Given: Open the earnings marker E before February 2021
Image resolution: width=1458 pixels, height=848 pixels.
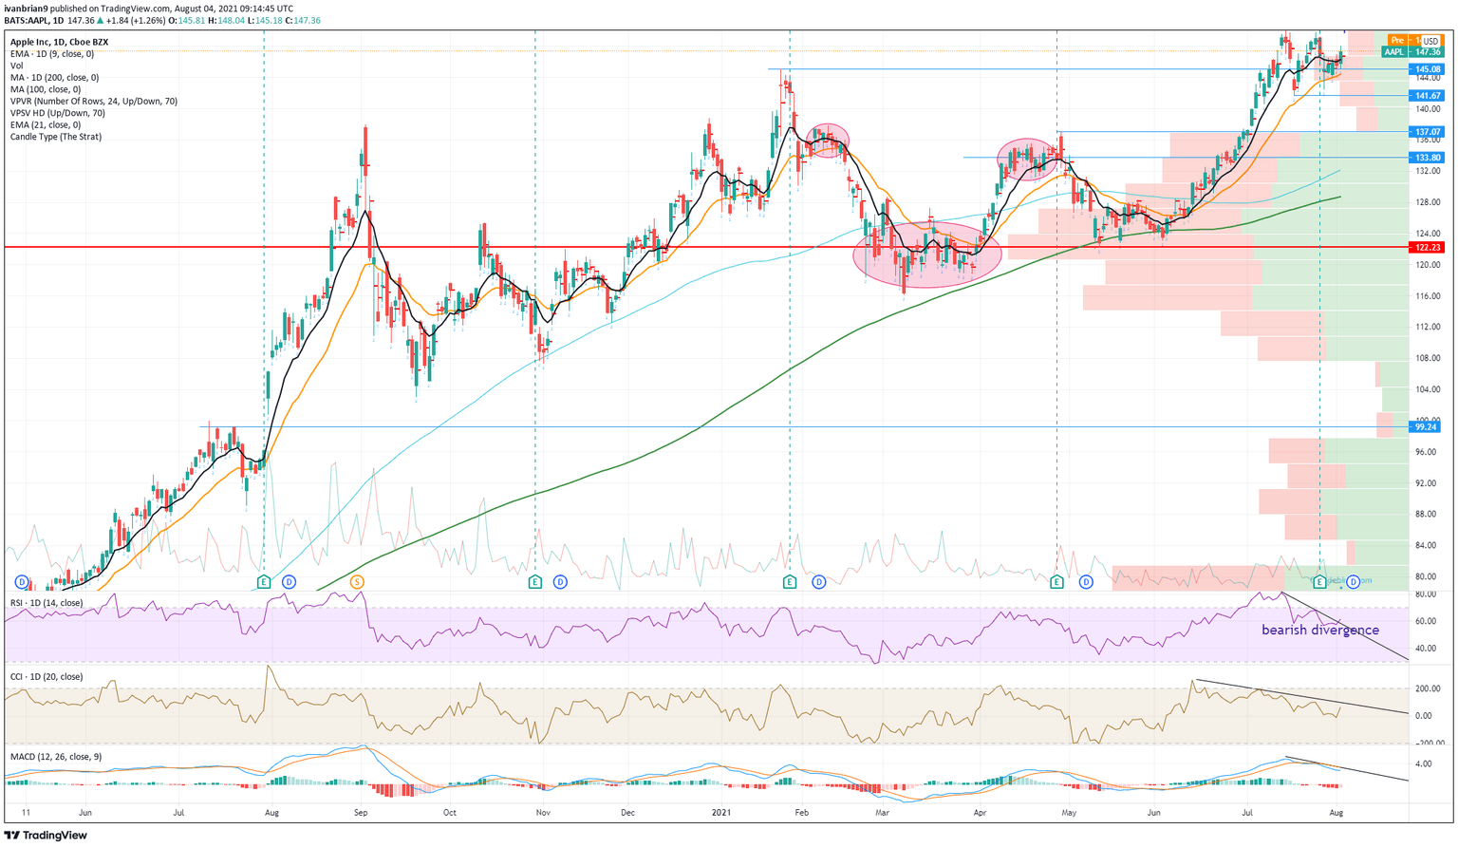Looking at the screenshot, I should [x=790, y=581].
